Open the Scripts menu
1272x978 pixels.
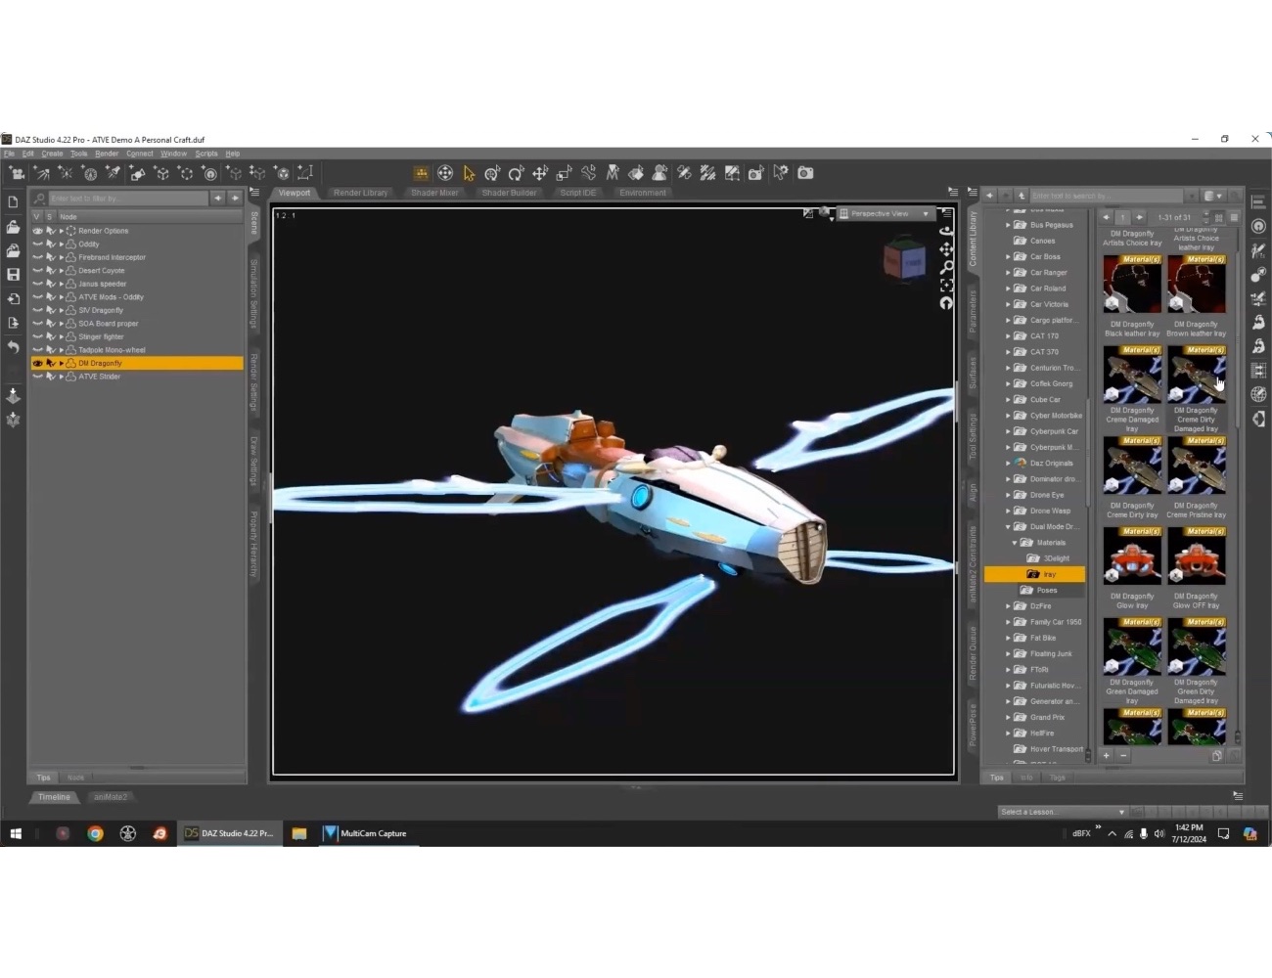pyautogui.click(x=206, y=154)
